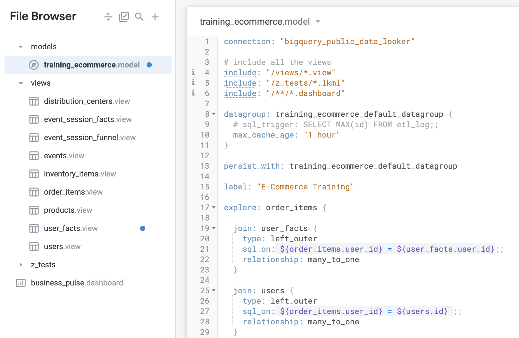Open event_session_funnel.view
The height and width of the screenshot is (338, 519).
(x=90, y=138)
